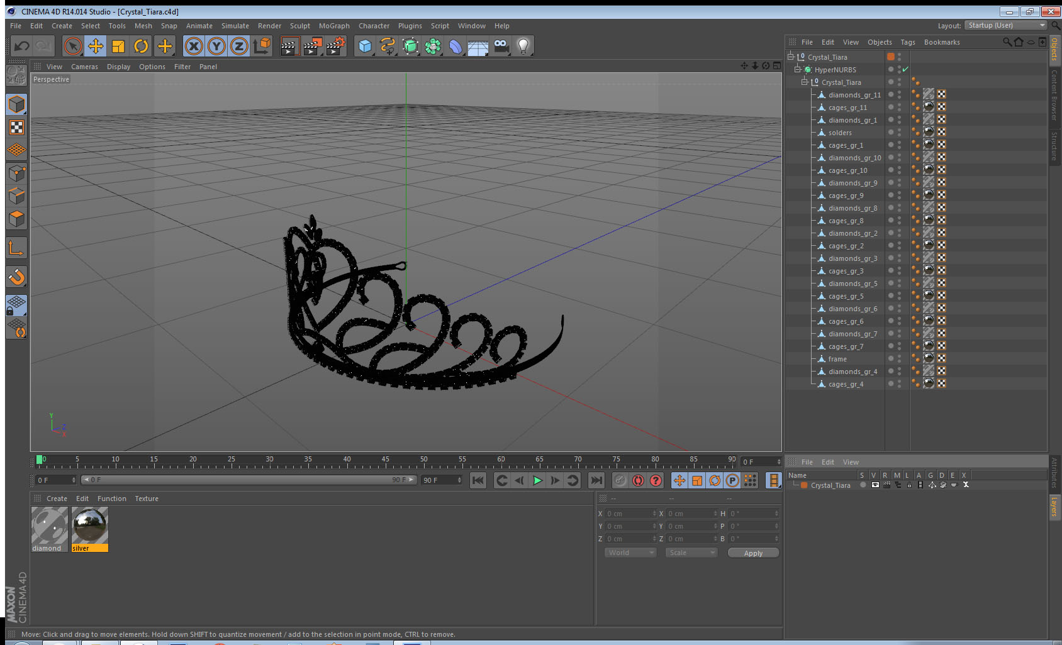Screen dimensions: 1062x645
Task: Toggle visibility dot for diamonds_gr_11
Action: coord(891,94)
